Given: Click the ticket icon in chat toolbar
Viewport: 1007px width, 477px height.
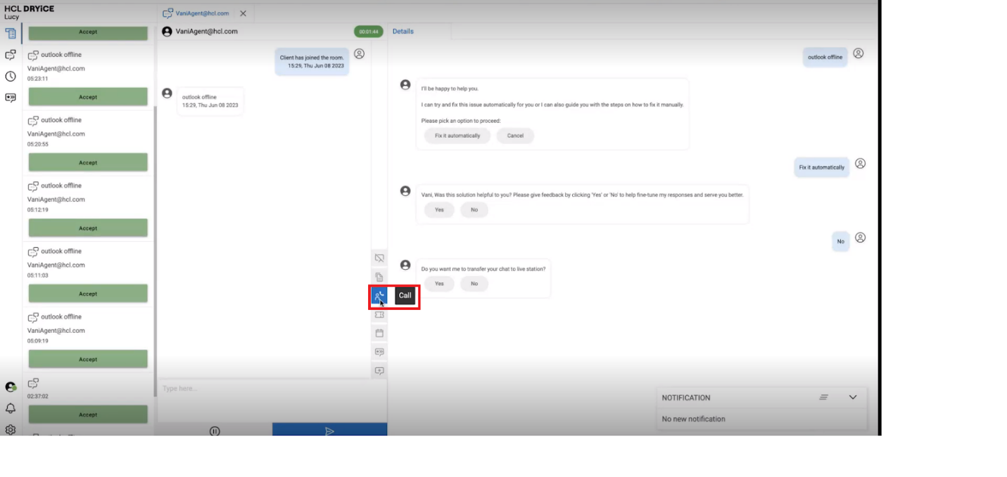Looking at the screenshot, I should [x=379, y=315].
